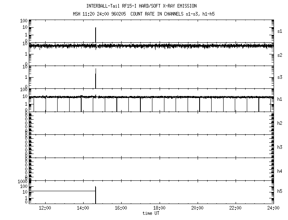This screenshot has width=288, height=220.
Task: Select the 16:00 time axis tick label
Action: (x=121, y=208)
